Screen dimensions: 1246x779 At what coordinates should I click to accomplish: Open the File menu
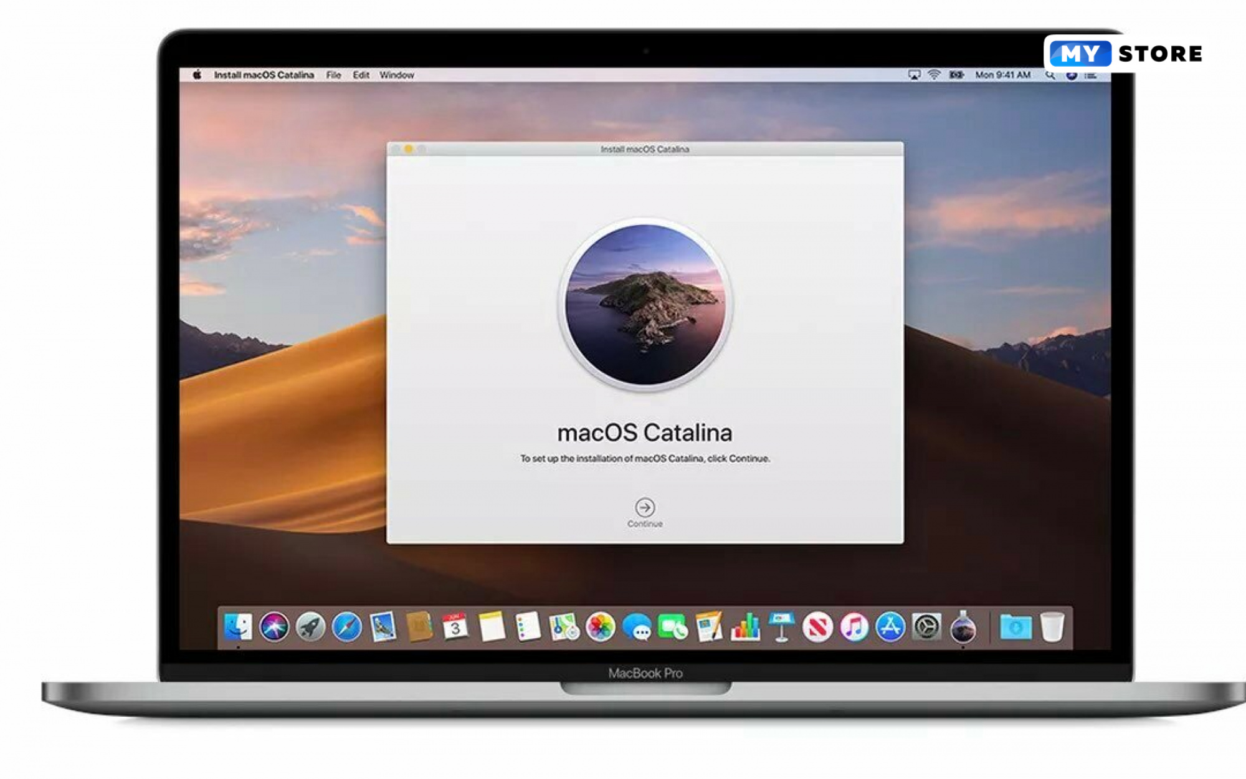coord(333,75)
